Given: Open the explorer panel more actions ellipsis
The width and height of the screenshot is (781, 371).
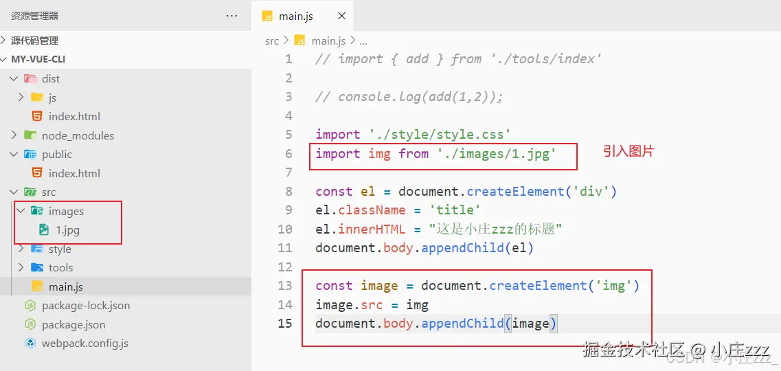Looking at the screenshot, I should [x=231, y=16].
